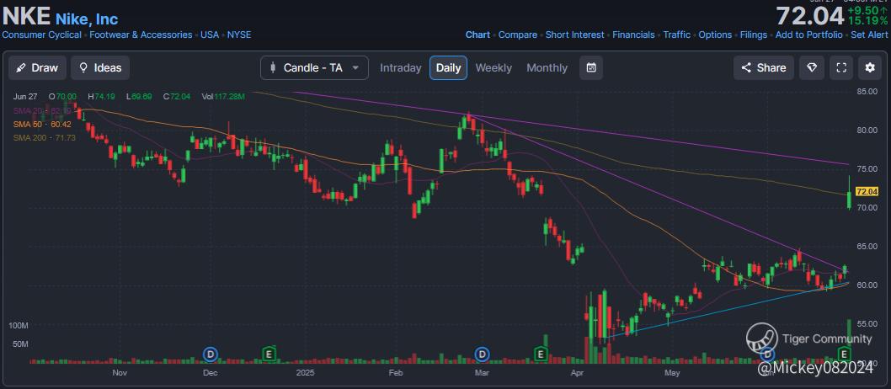
Task: Switch to the Monthly timeframe
Action: coord(547,67)
